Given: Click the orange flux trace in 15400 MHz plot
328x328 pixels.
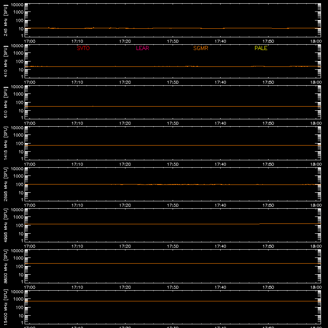Looking at the screenshot, I should click(173, 301).
